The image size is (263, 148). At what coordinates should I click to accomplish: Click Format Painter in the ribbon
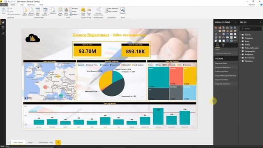pyautogui.click(x=14, y=15)
